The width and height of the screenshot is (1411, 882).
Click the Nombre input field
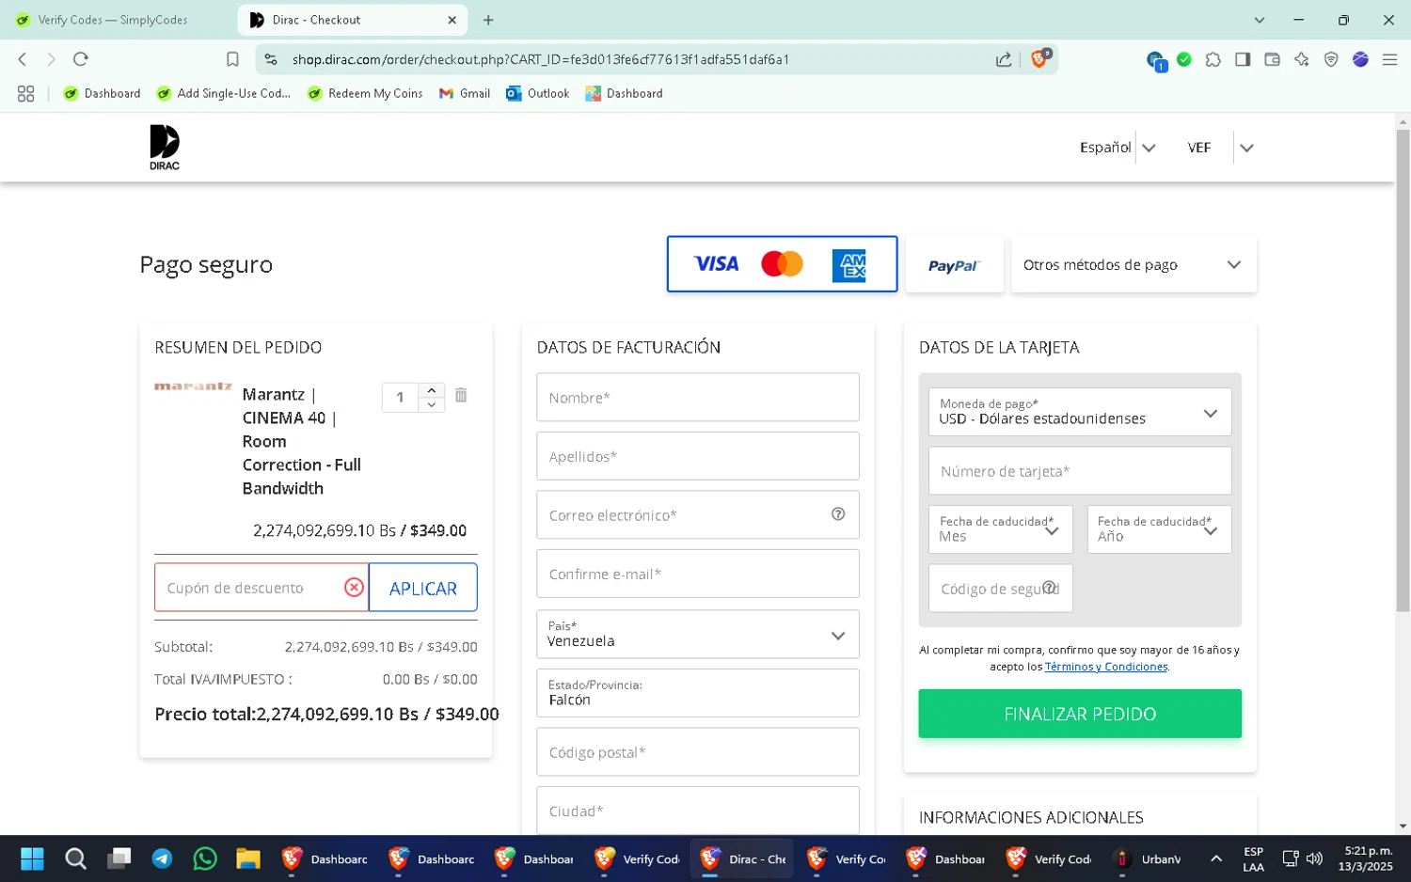(x=698, y=397)
